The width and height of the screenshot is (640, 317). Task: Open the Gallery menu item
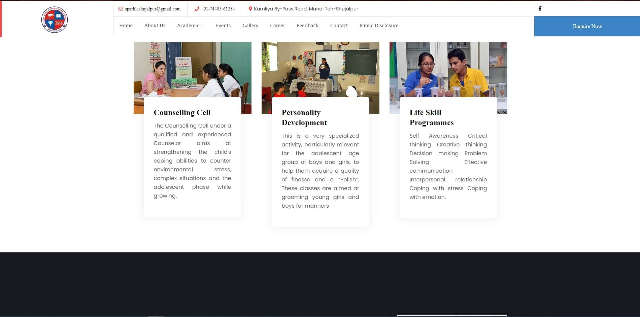point(250,26)
